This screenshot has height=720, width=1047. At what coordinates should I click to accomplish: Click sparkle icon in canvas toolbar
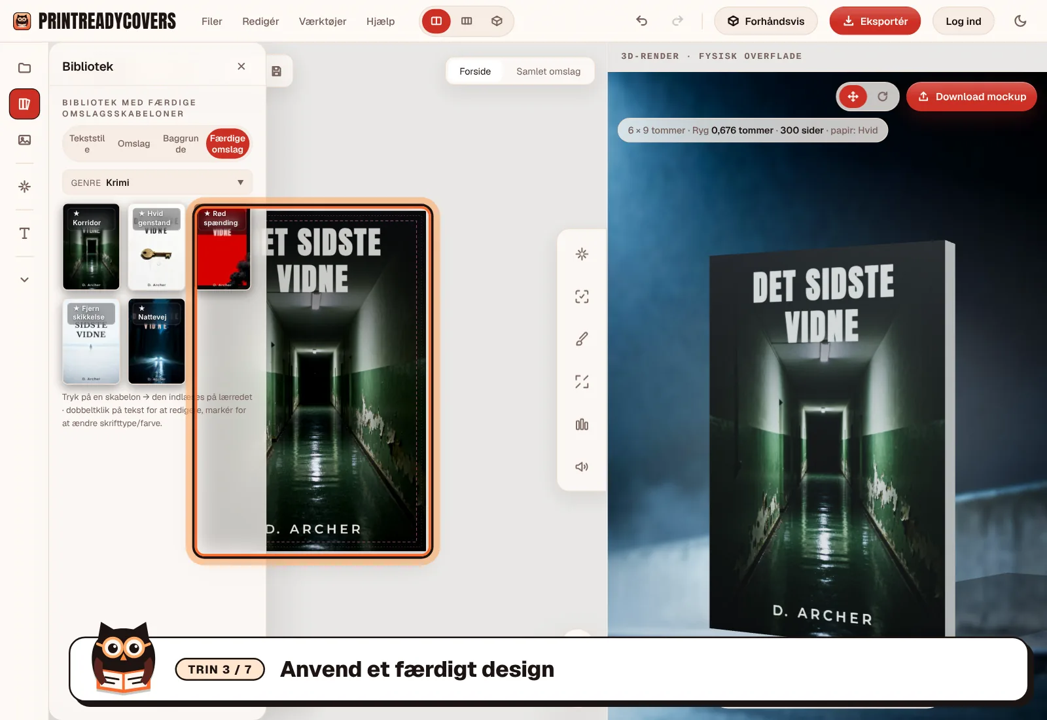tap(582, 254)
